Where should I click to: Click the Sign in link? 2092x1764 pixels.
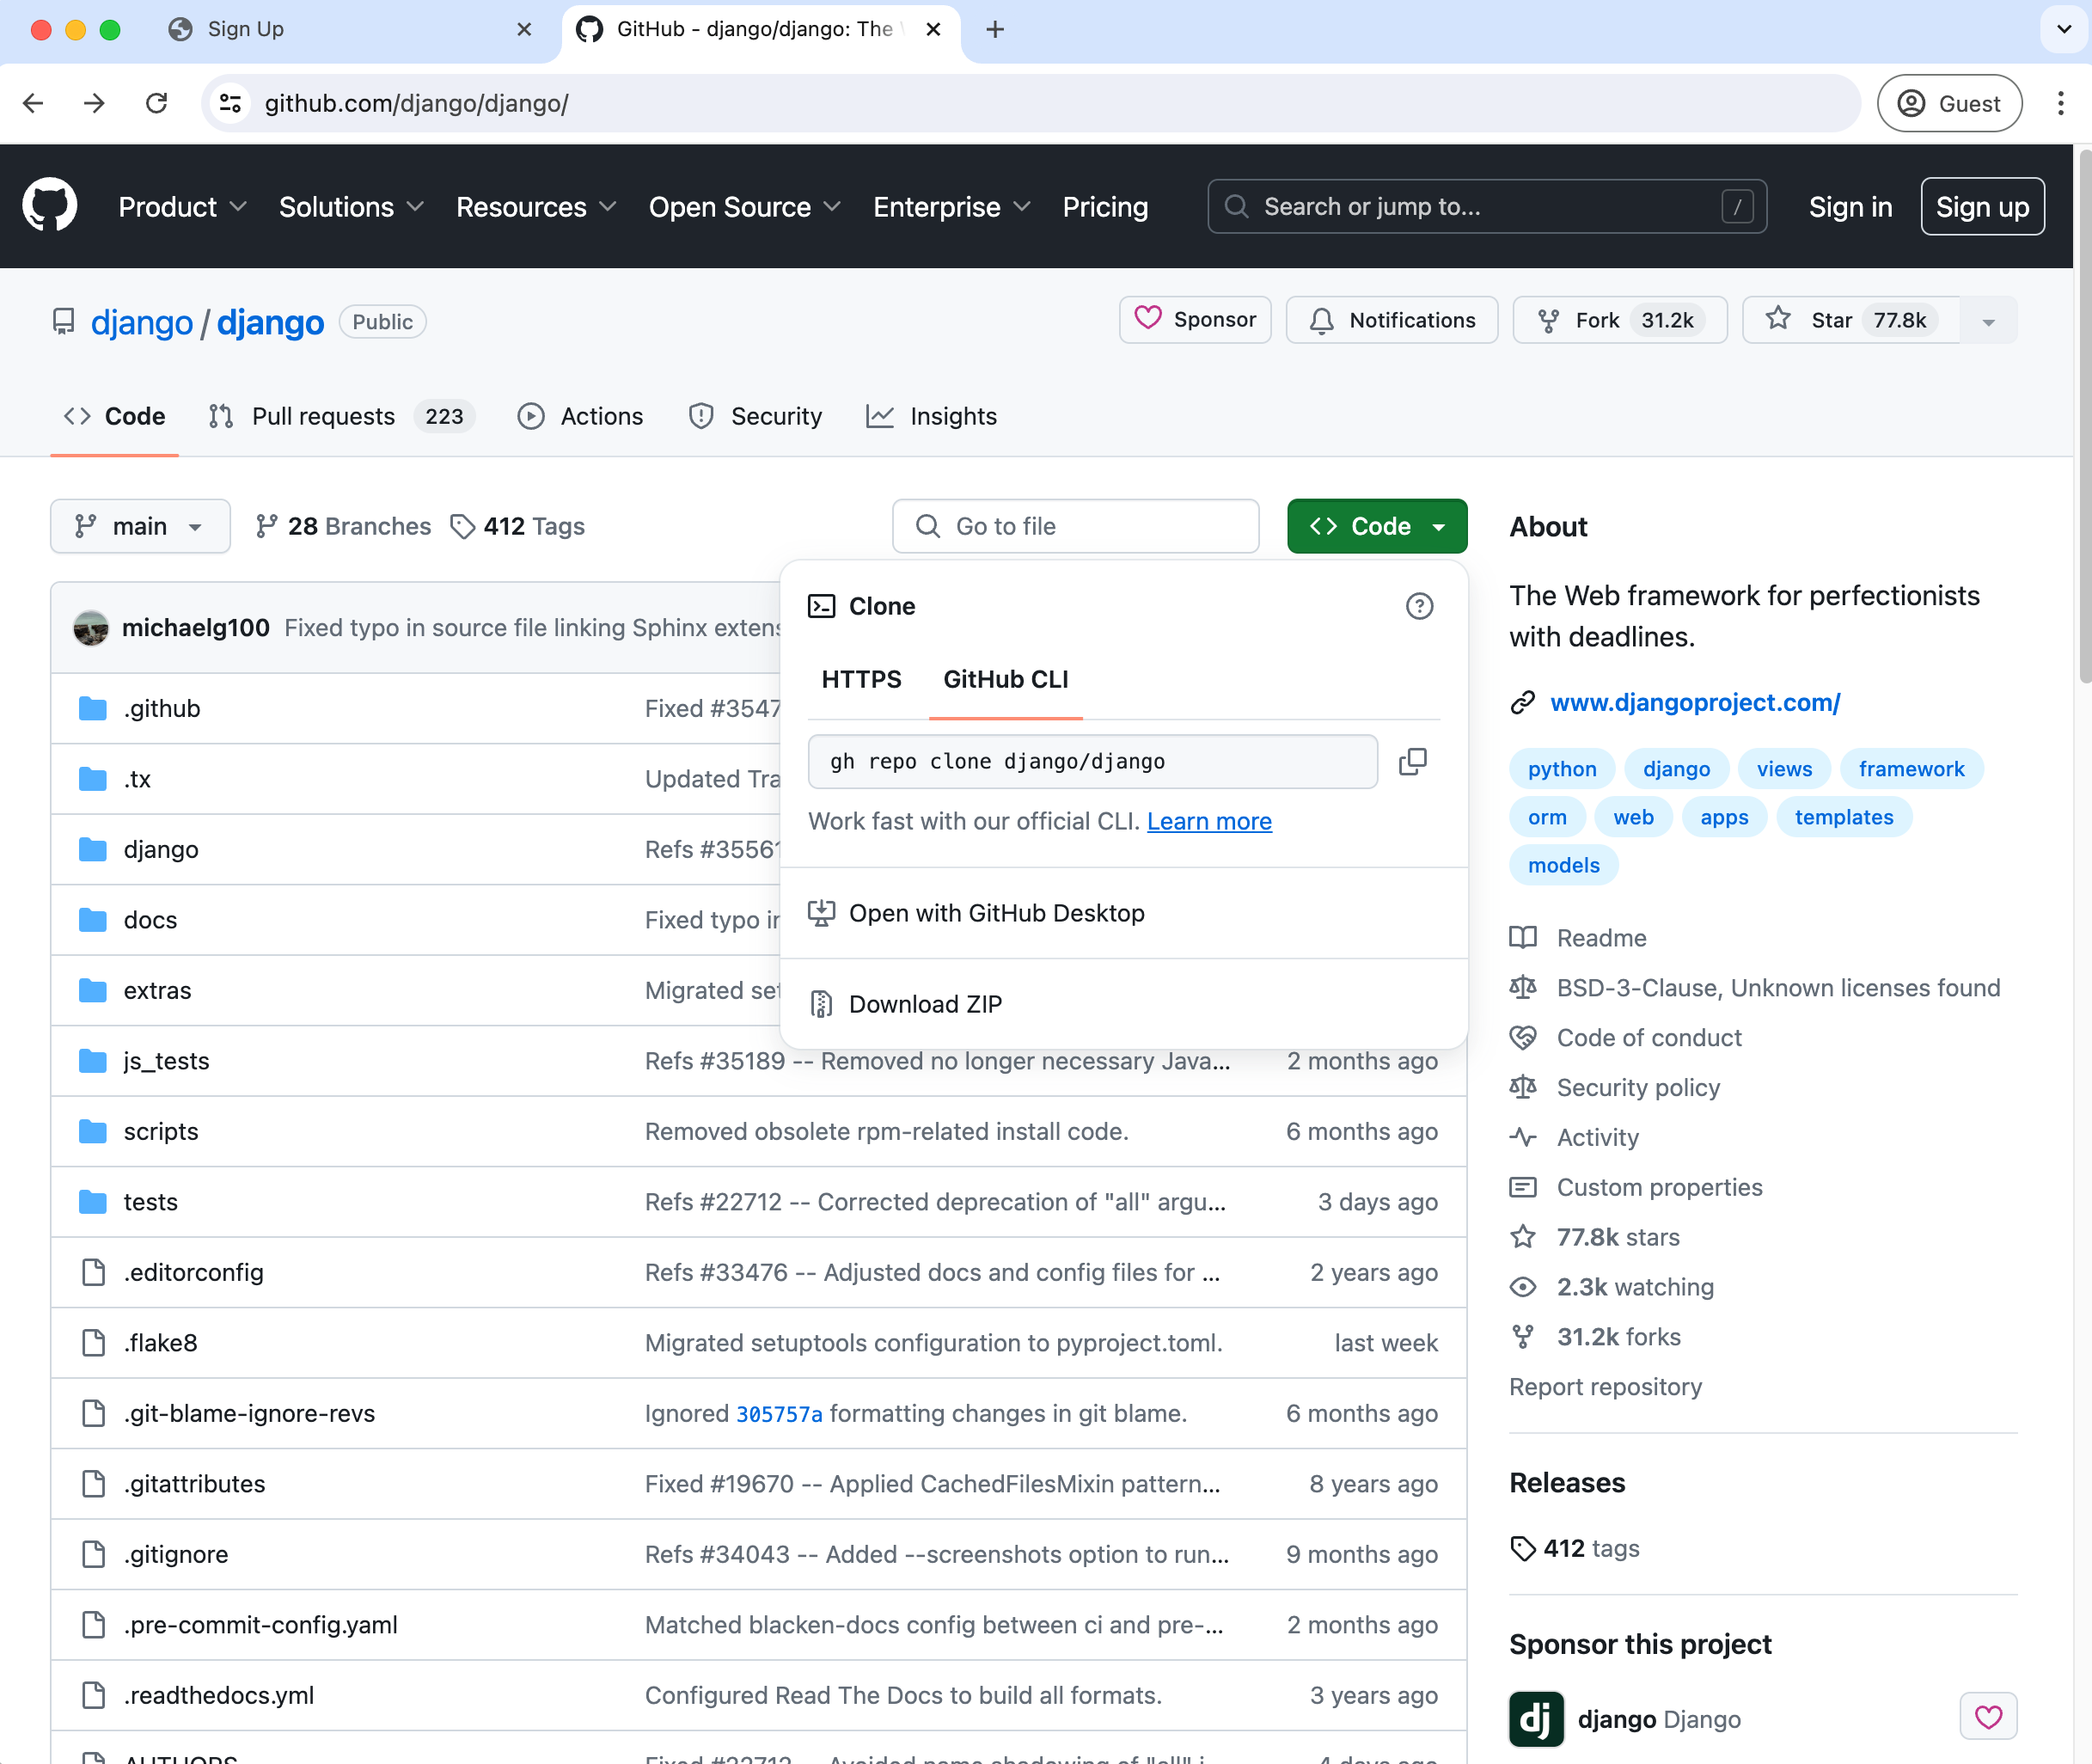(x=1850, y=207)
